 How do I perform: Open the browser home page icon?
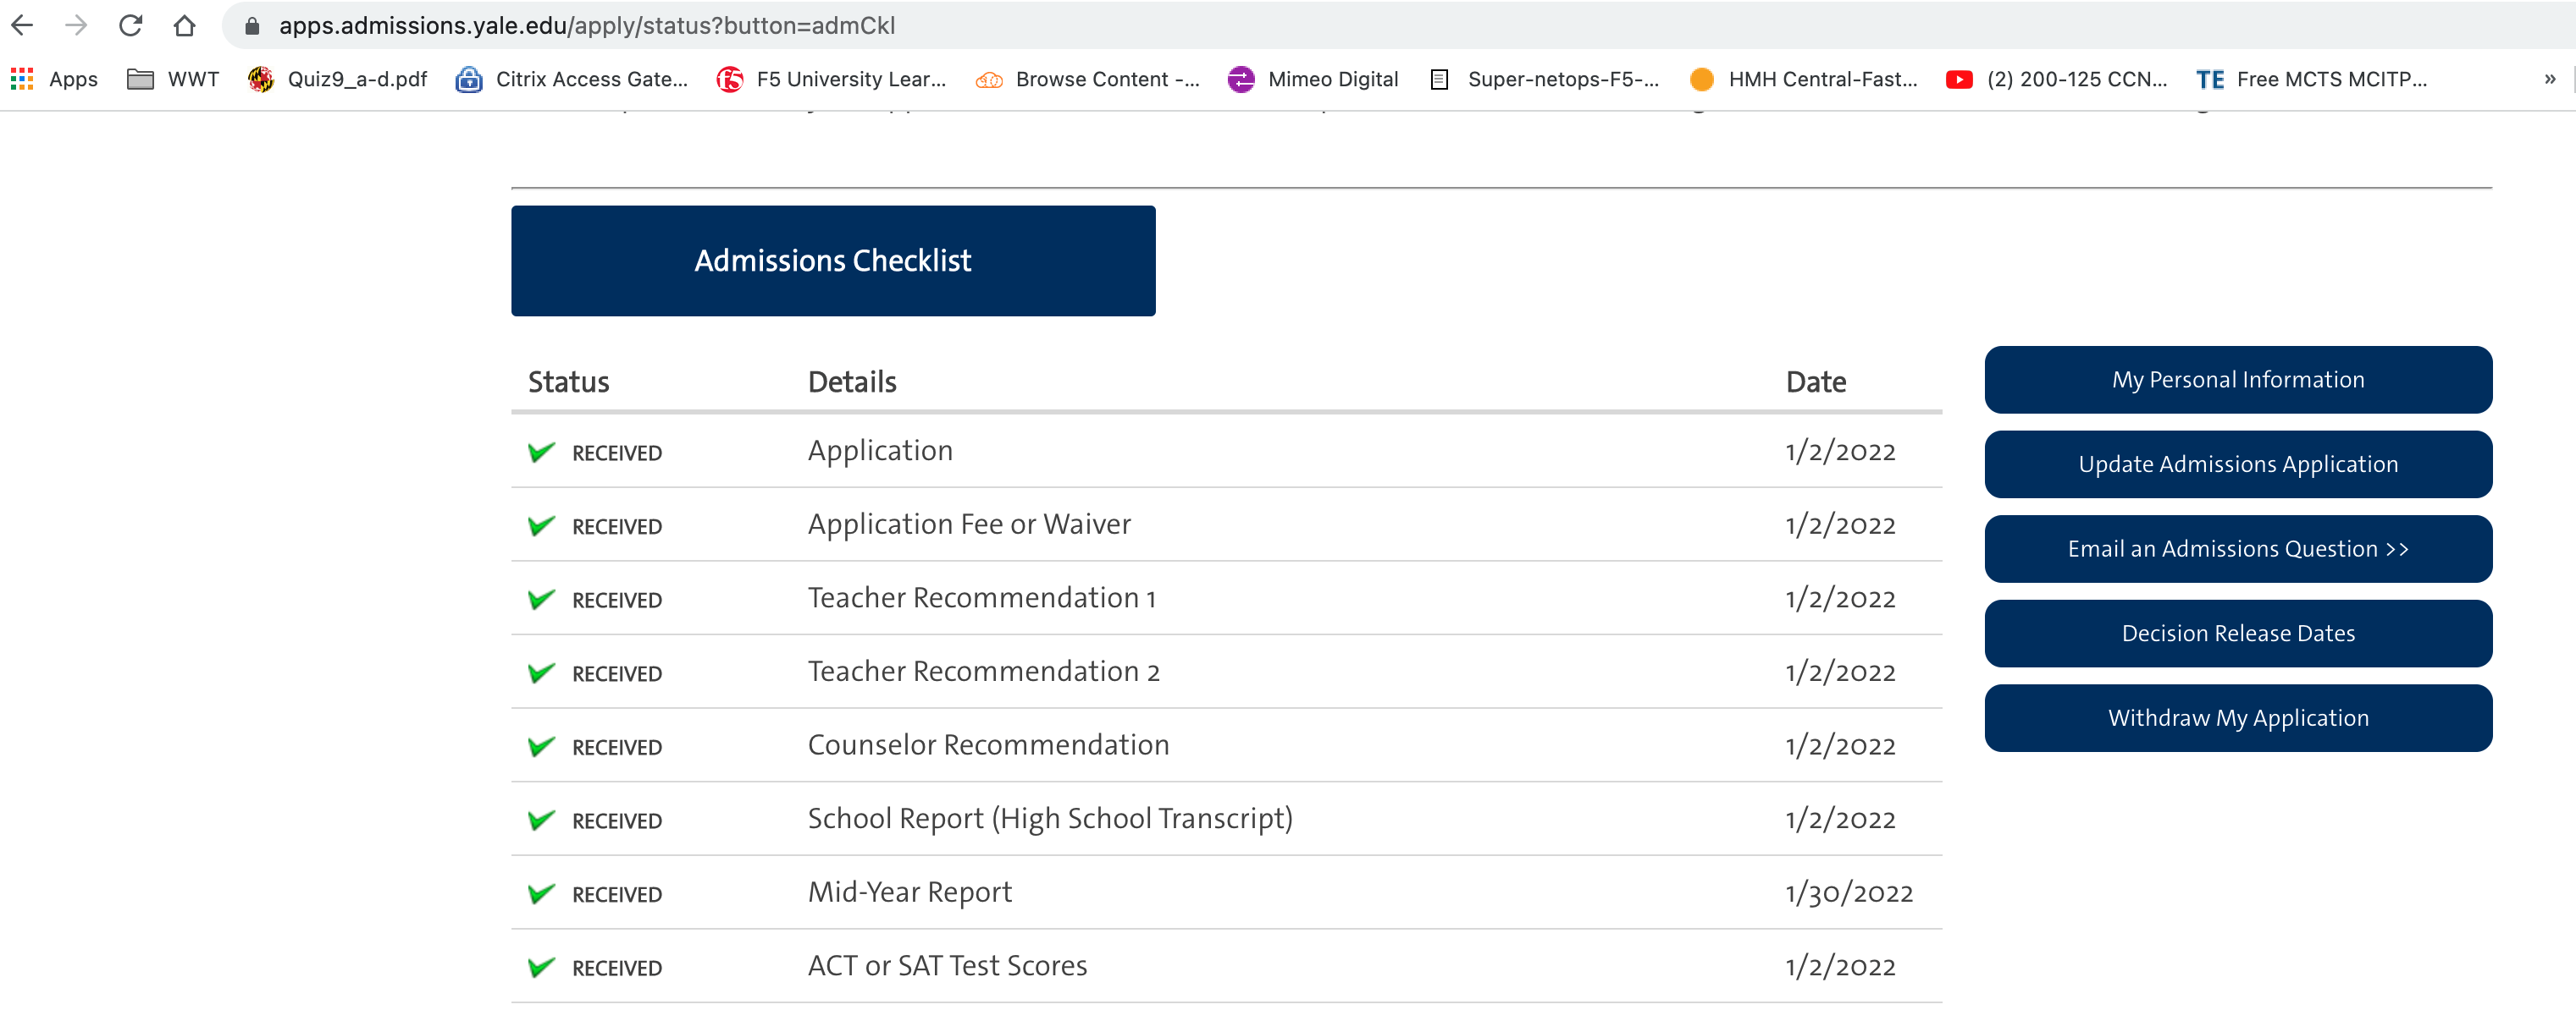point(184,25)
